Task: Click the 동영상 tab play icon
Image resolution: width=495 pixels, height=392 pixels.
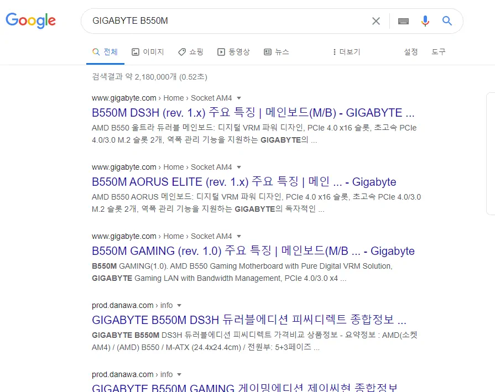Action: [221, 52]
